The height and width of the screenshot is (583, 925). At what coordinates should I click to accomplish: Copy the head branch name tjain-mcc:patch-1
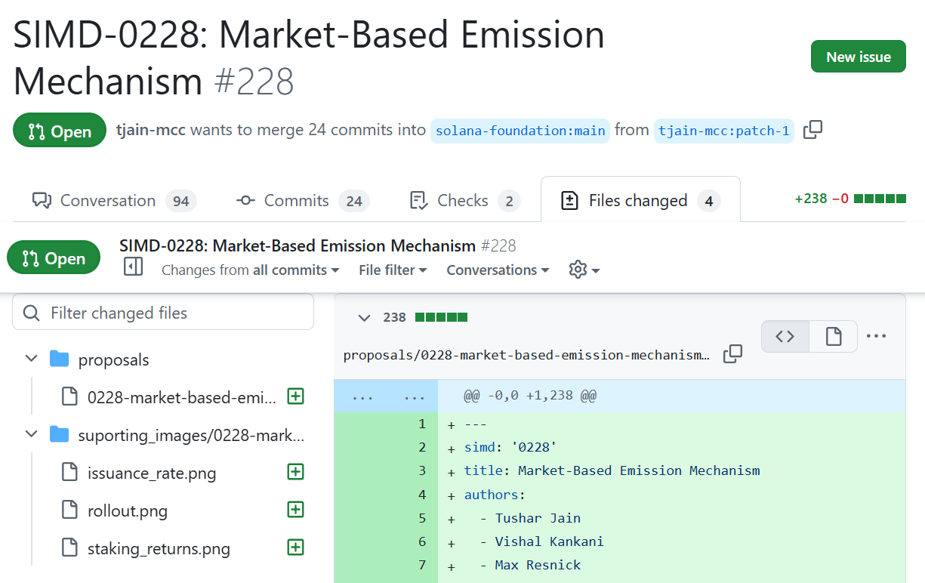pyautogui.click(x=812, y=130)
